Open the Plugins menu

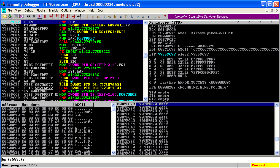coord(41,10)
